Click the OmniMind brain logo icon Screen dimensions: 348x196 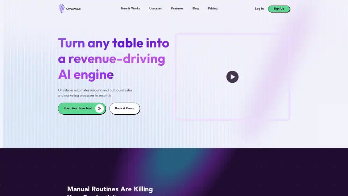pyautogui.click(x=62, y=9)
